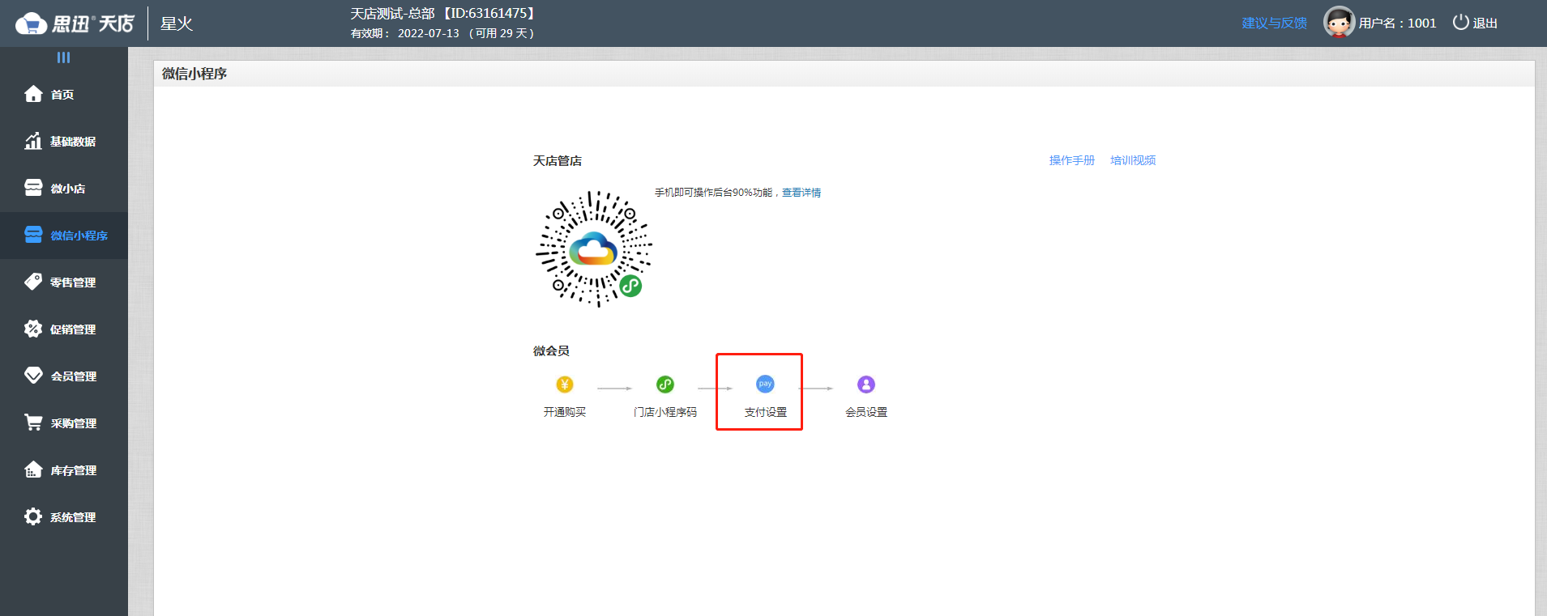The height and width of the screenshot is (616, 1547).
Task: Click the power icon to log out
Action: pyautogui.click(x=1460, y=22)
